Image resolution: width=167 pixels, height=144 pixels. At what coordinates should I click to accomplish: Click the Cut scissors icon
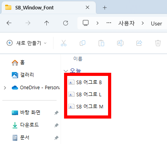pyautogui.click(x=64, y=43)
